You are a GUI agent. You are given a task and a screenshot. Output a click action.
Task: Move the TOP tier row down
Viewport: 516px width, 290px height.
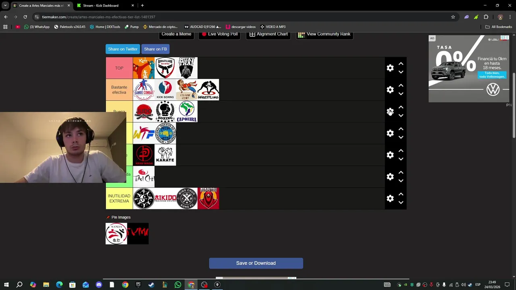(401, 72)
